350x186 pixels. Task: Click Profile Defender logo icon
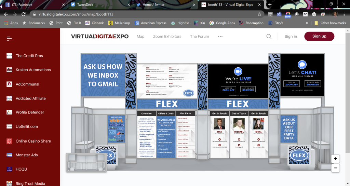coord(9,112)
